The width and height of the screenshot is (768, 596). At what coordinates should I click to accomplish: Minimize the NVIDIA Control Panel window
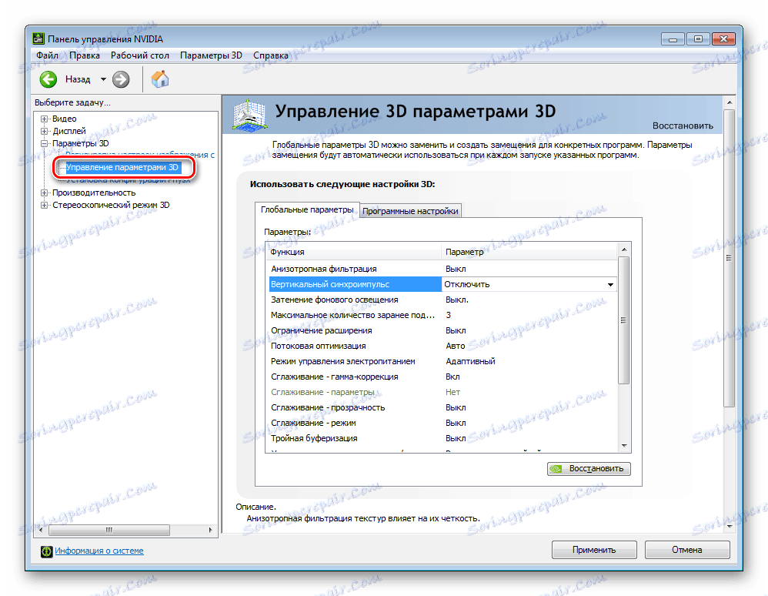(x=673, y=39)
